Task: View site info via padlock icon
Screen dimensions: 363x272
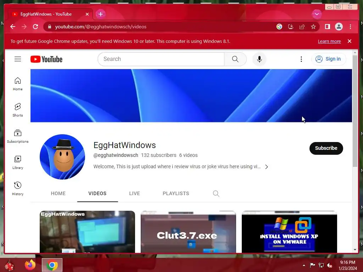Action: tap(49, 27)
